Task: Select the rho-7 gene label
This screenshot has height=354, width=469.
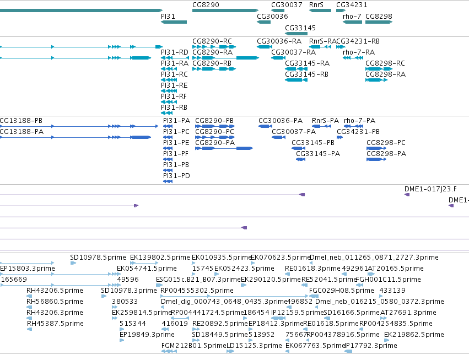Action: pos(352,17)
